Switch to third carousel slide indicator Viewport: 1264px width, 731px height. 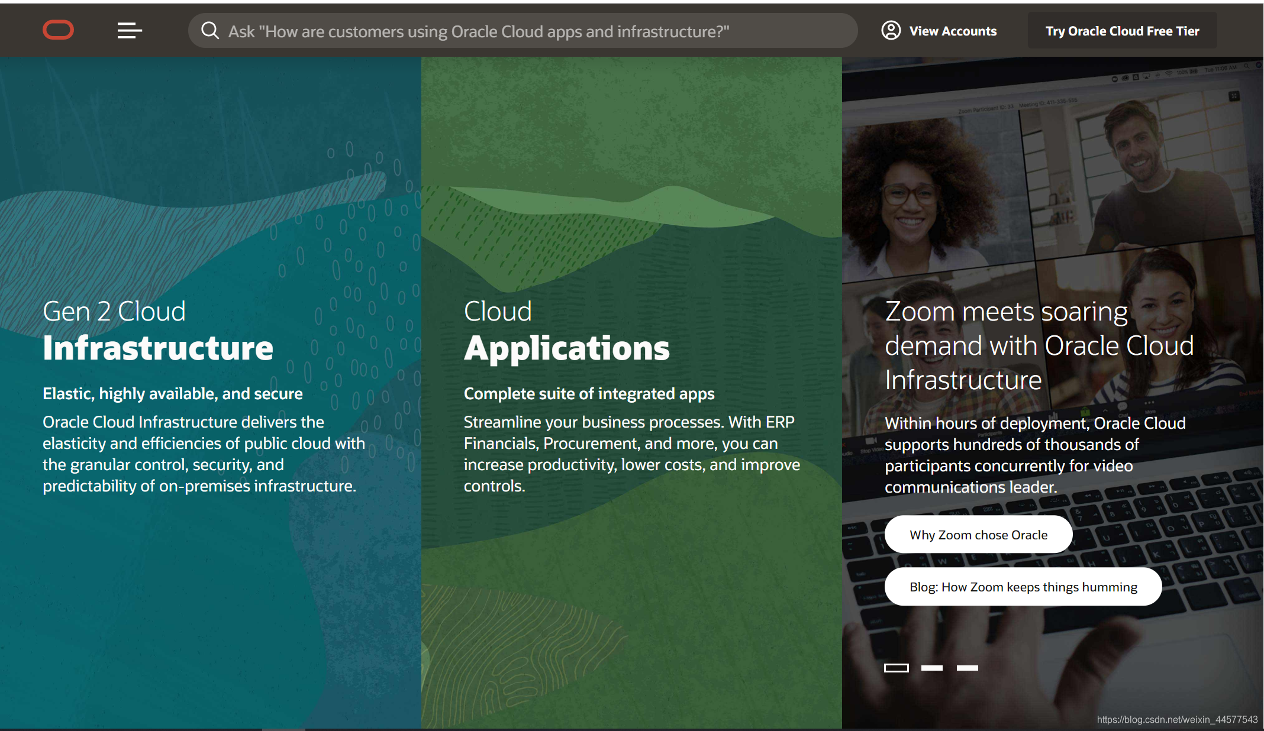pyautogui.click(x=967, y=668)
